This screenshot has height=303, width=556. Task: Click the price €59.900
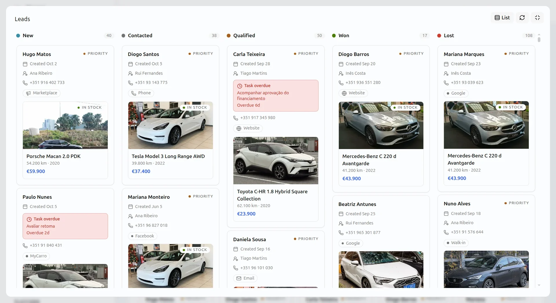pos(36,171)
